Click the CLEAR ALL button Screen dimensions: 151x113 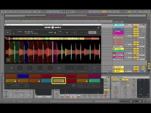tap(94, 85)
